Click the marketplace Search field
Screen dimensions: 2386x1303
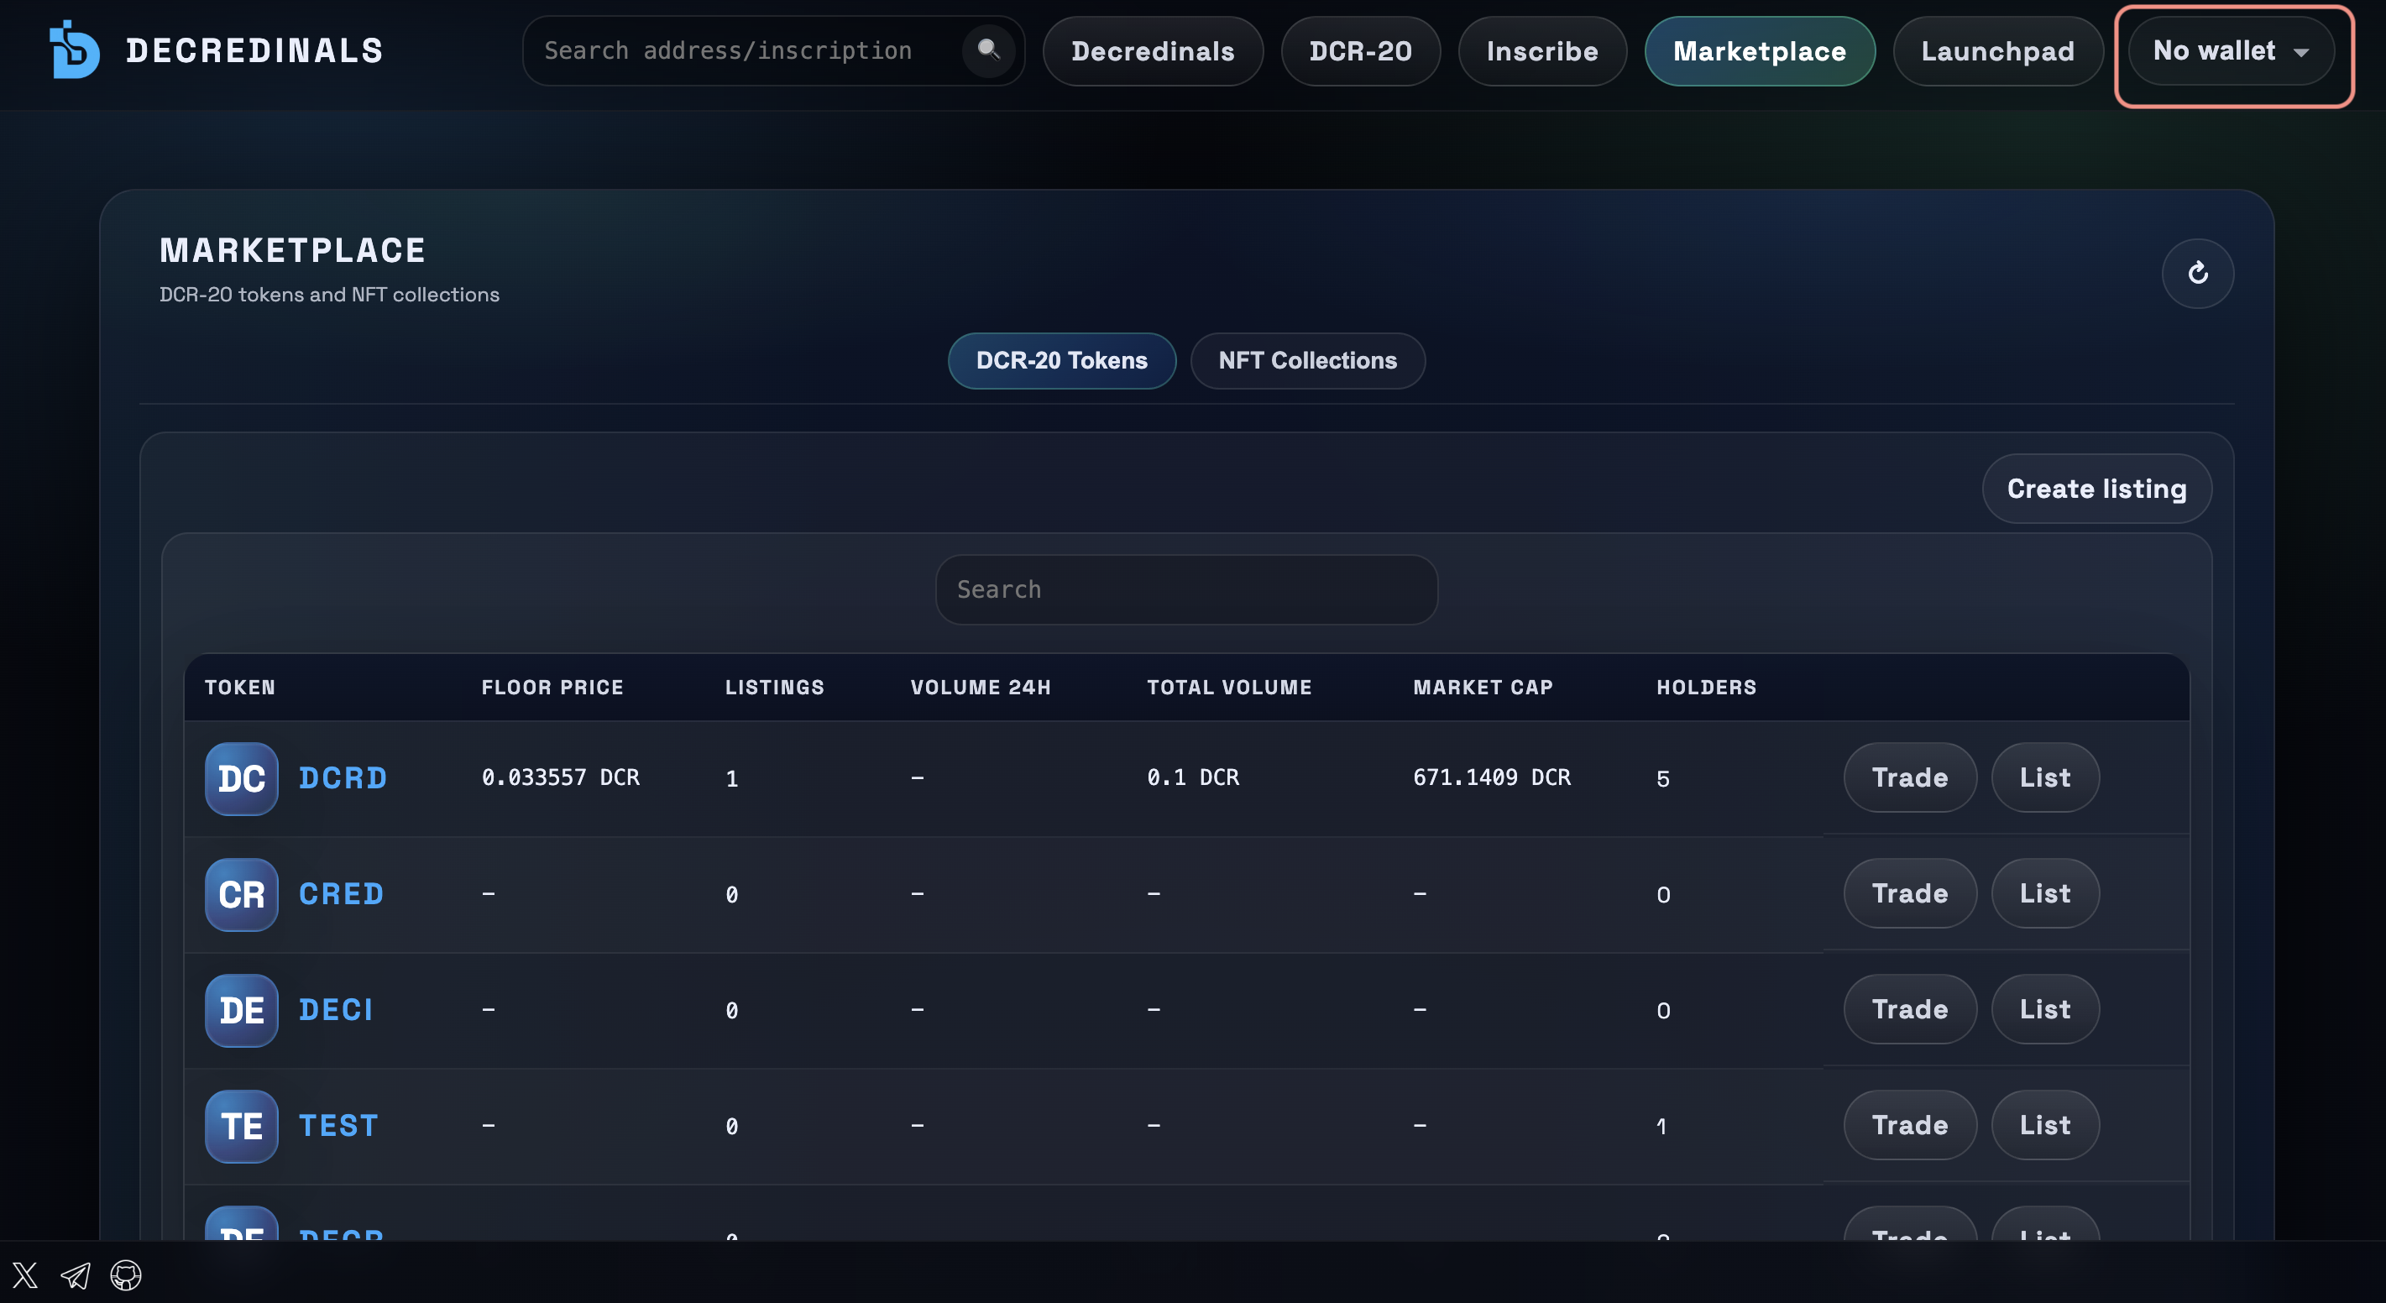1186,589
